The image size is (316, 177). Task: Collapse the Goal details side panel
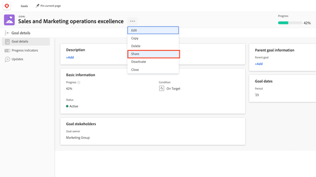[7, 33]
